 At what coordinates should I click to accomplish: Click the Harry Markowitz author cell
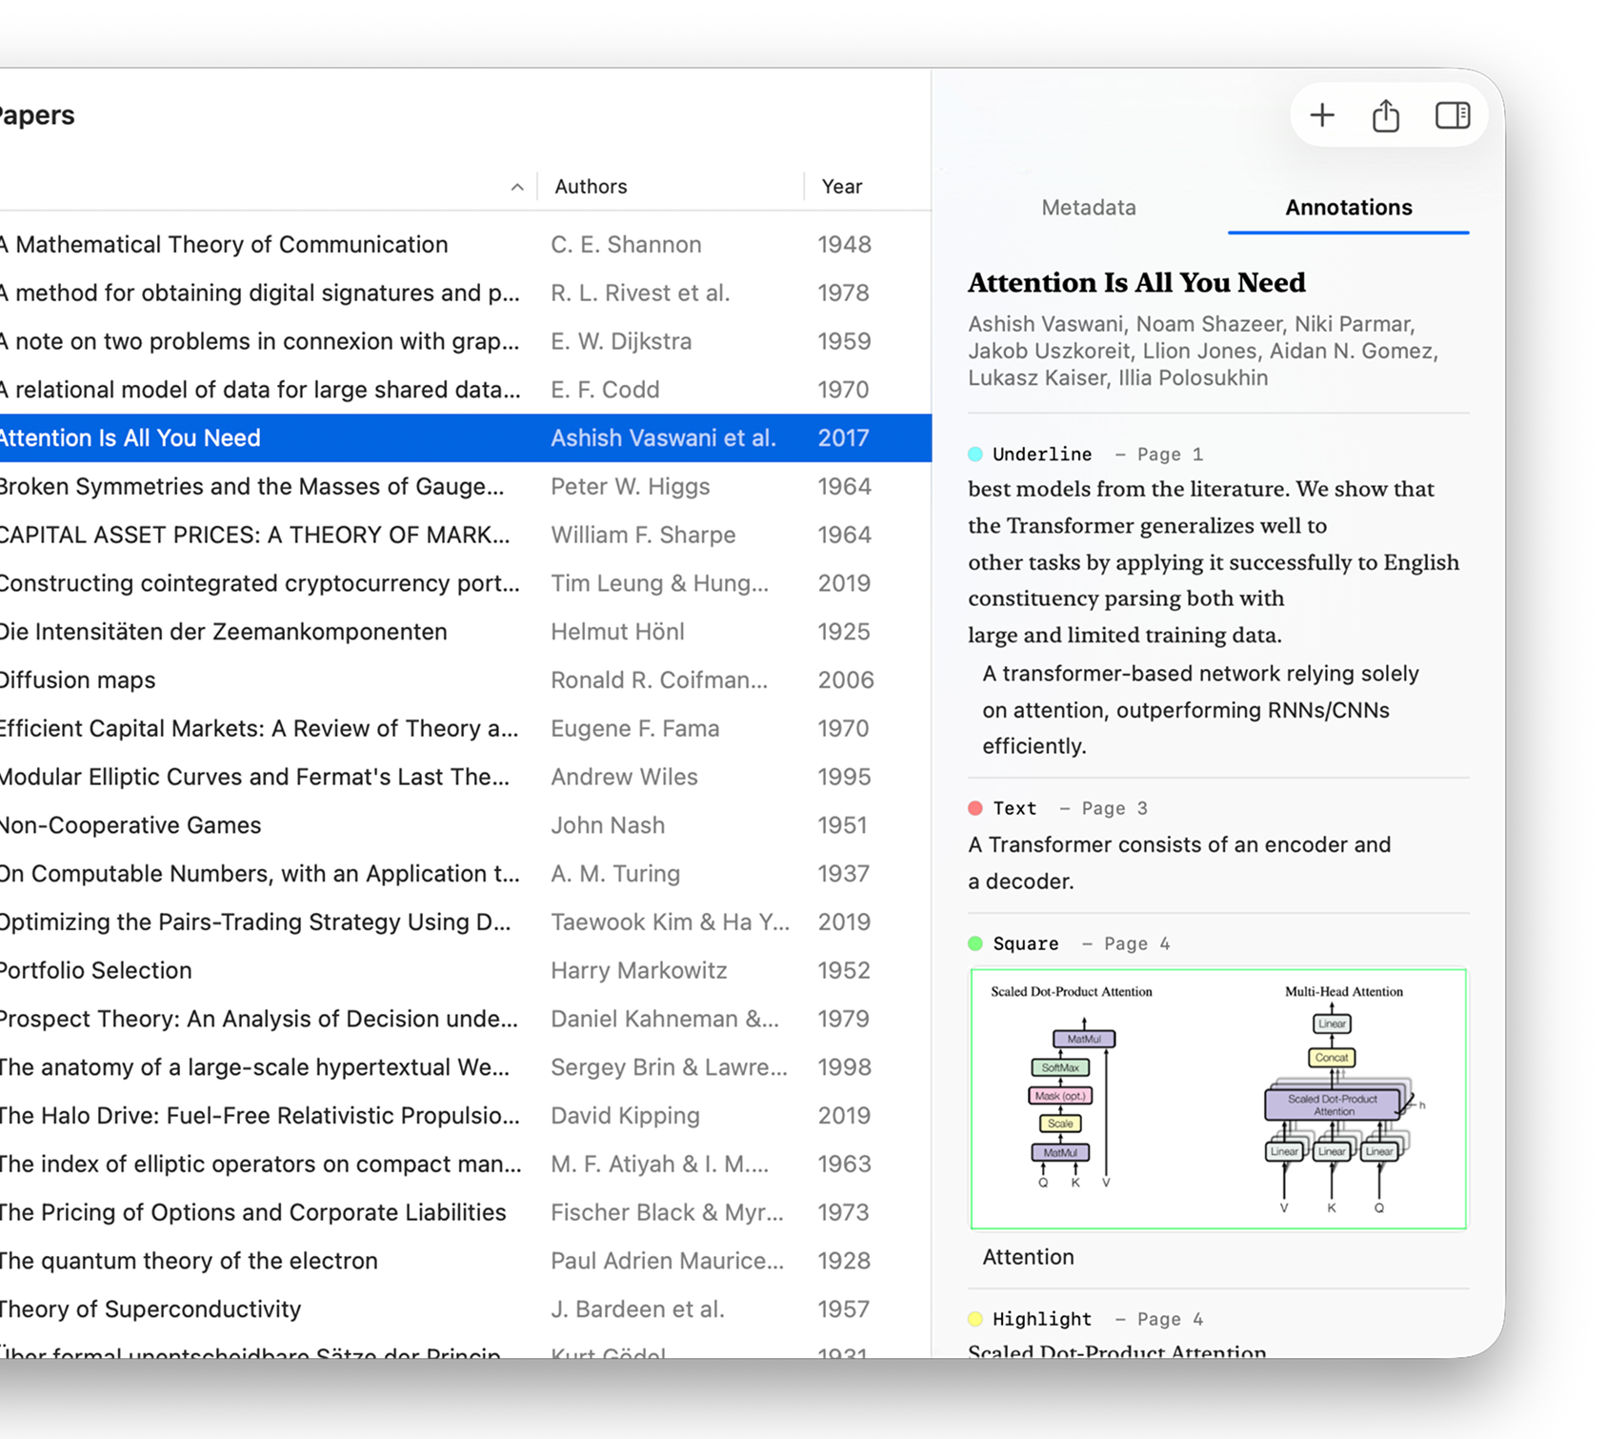point(639,970)
